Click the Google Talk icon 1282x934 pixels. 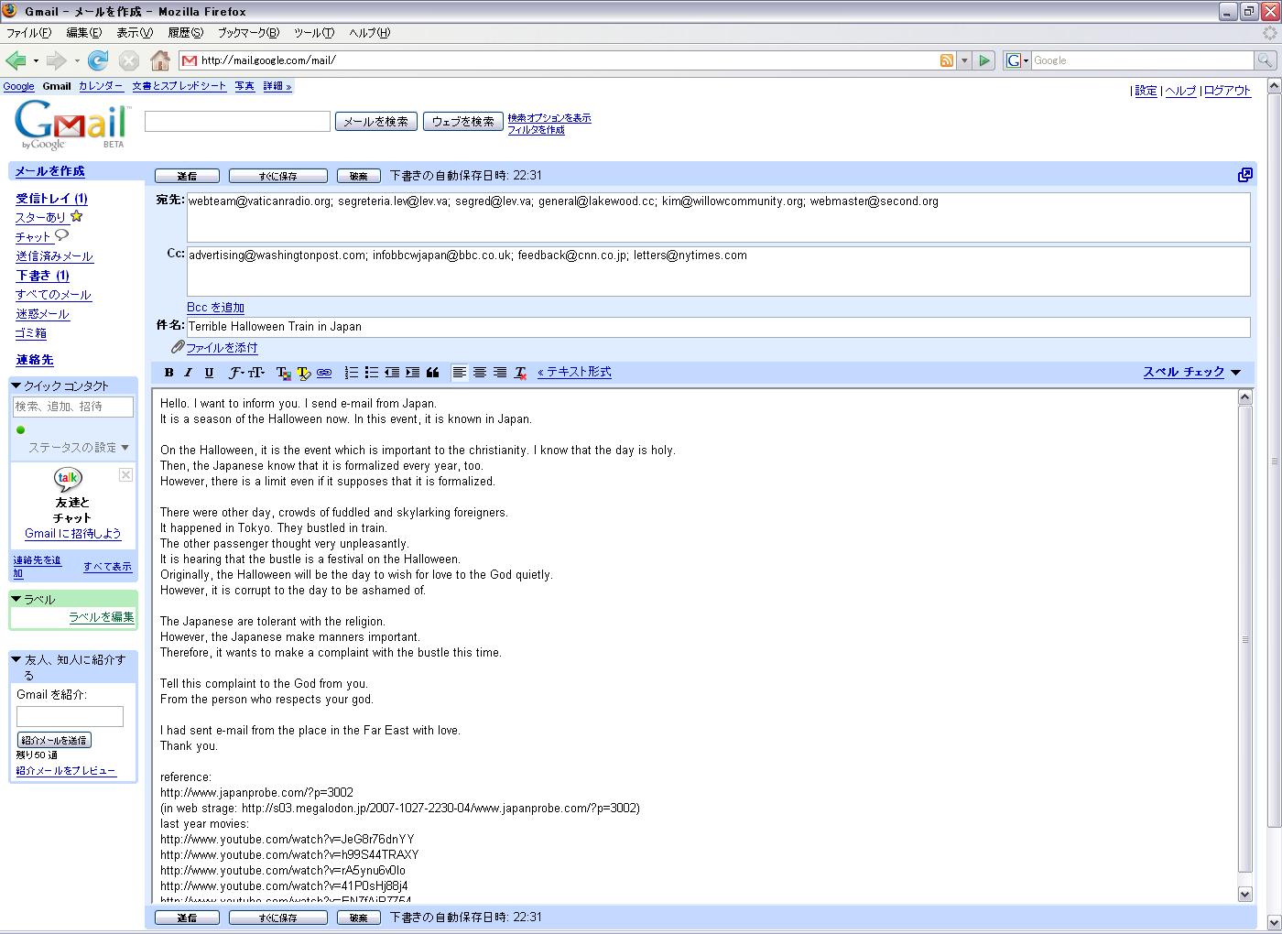pos(68,479)
